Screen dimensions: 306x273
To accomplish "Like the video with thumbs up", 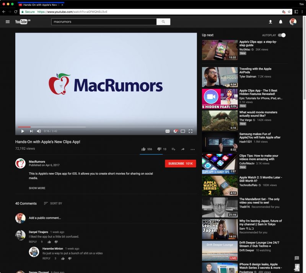I will tap(143, 149).
